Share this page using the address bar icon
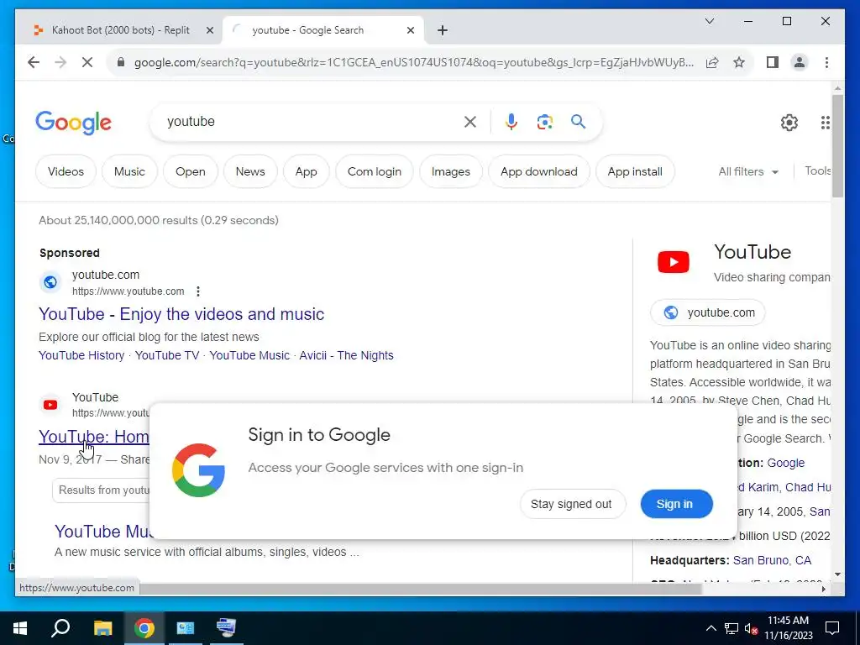Viewport: 860px width, 645px height. [712, 62]
